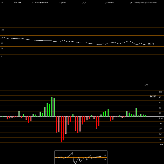Select the 20 label on the MR axis
164x164 pixels.
point(160,113)
